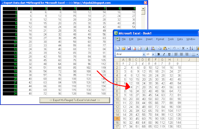Click the Paste clipboard icon
Viewport: 199px width, 129px height.
click(165, 48)
